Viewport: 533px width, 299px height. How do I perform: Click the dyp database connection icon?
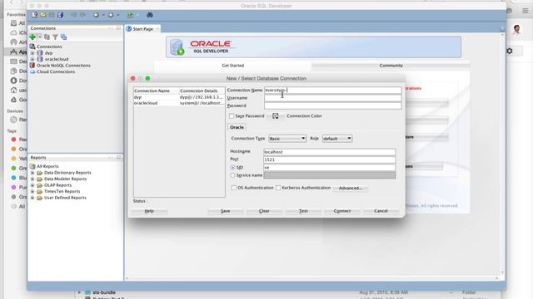pyautogui.click(x=40, y=53)
